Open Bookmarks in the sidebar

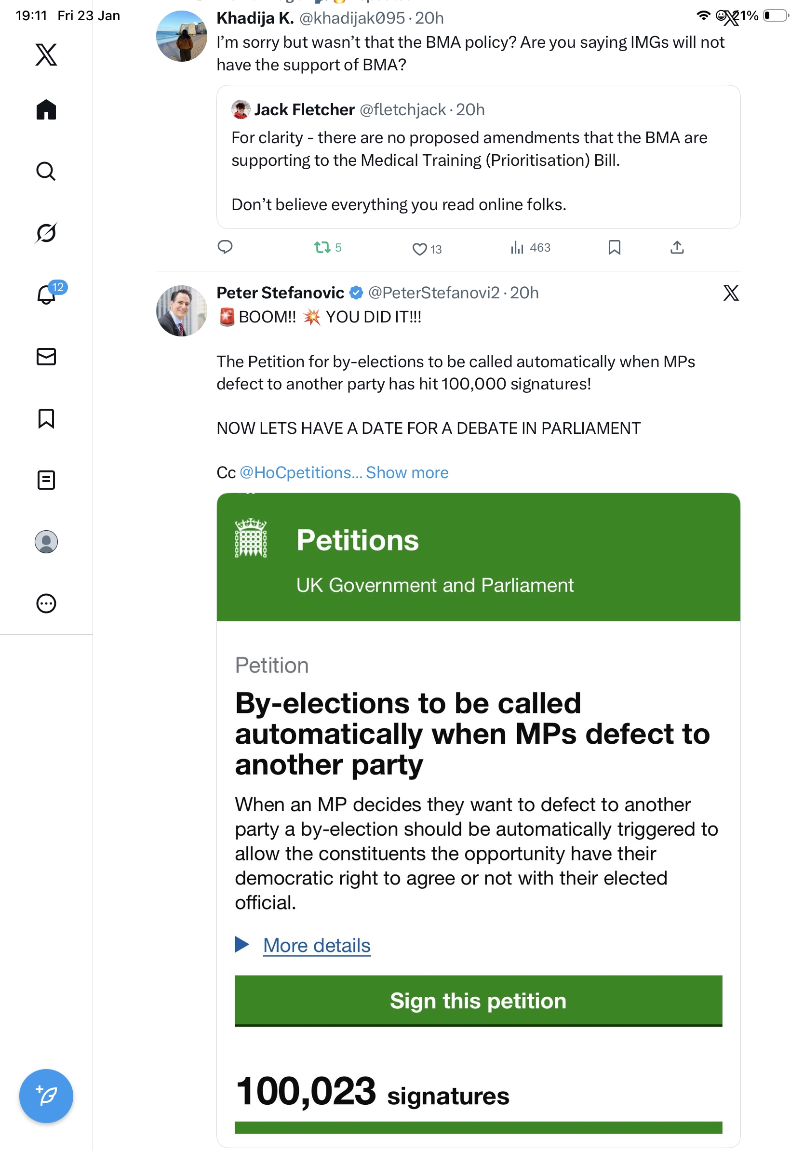pos(46,418)
